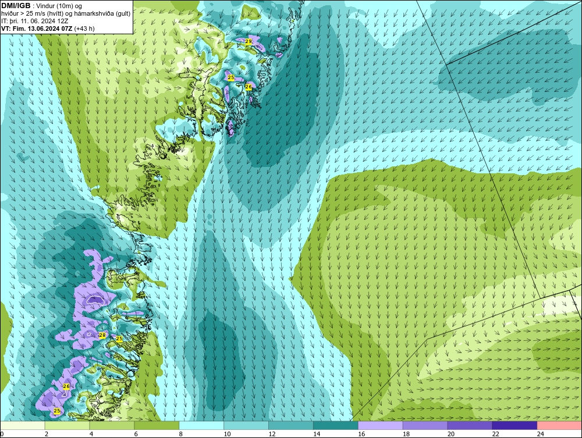Click the '14' label on the legend scale

pos(317,434)
